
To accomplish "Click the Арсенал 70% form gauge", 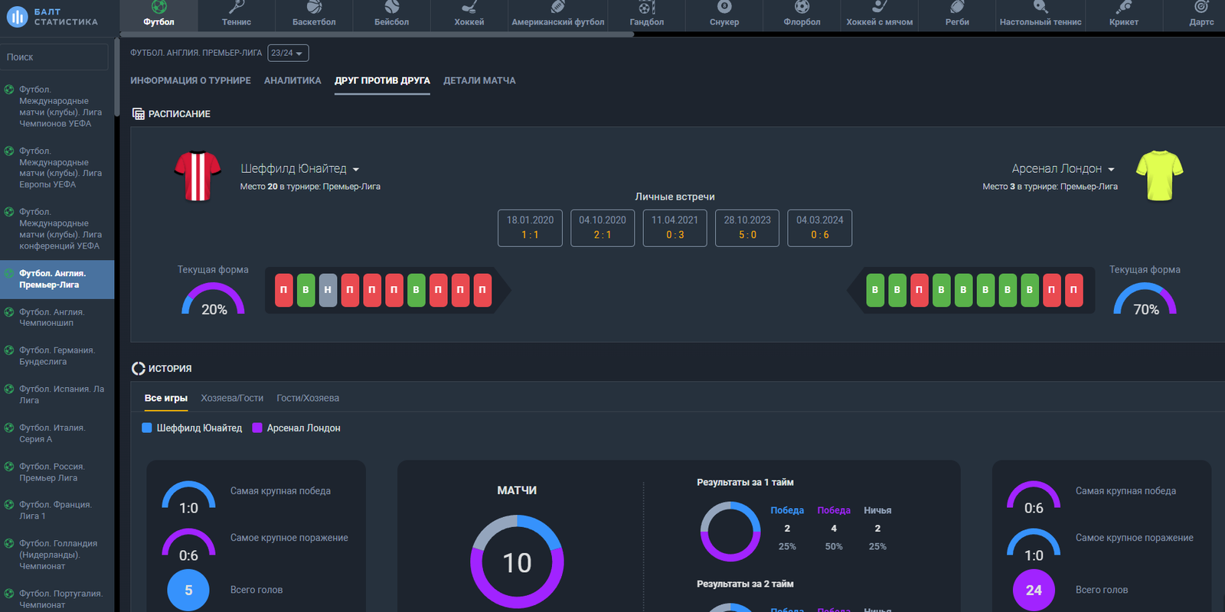I will point(1145,300).
